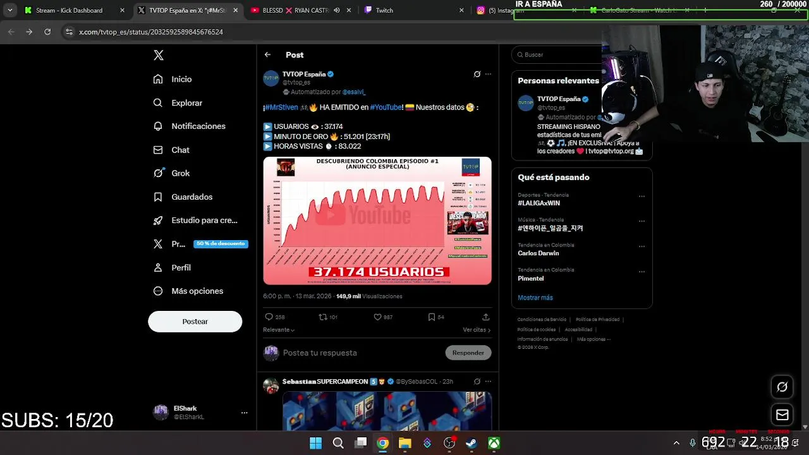Open Chrome in taskbar
Viewport: 809px width, 455px height.
point(382,443)
